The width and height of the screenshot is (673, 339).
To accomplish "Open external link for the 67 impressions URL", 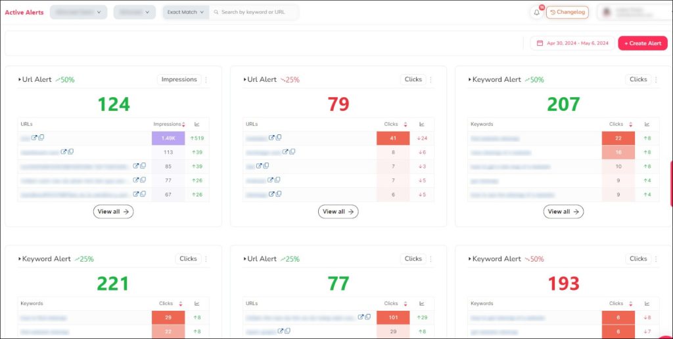I will coord(135,194).
